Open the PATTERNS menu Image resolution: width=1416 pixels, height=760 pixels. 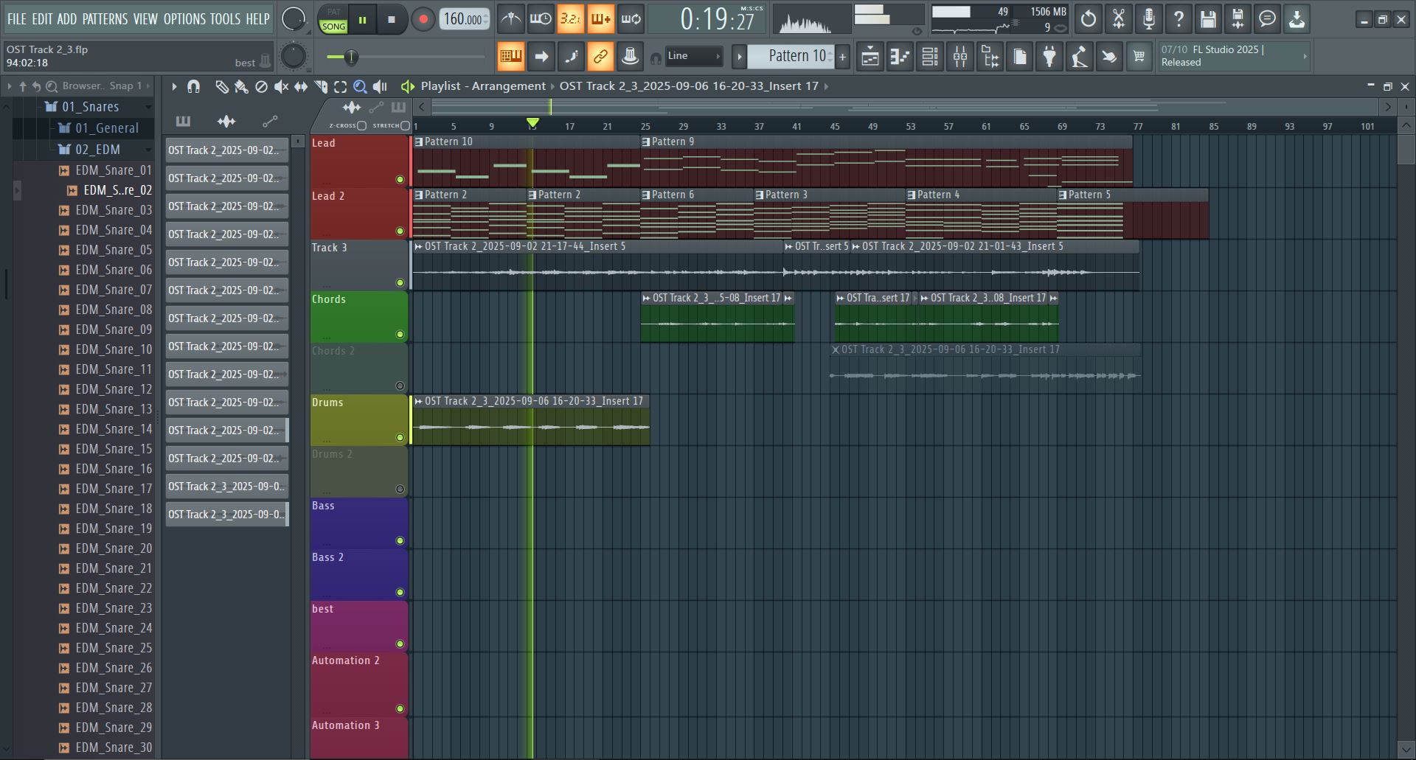tap(105, 19)
